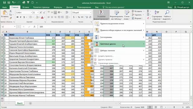Open the Вставка ribbon tab
193x109 pixels.
[x=26, y=7]
